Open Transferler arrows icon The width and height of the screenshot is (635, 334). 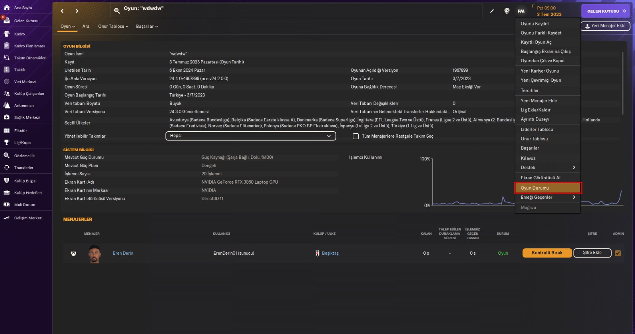7,168
